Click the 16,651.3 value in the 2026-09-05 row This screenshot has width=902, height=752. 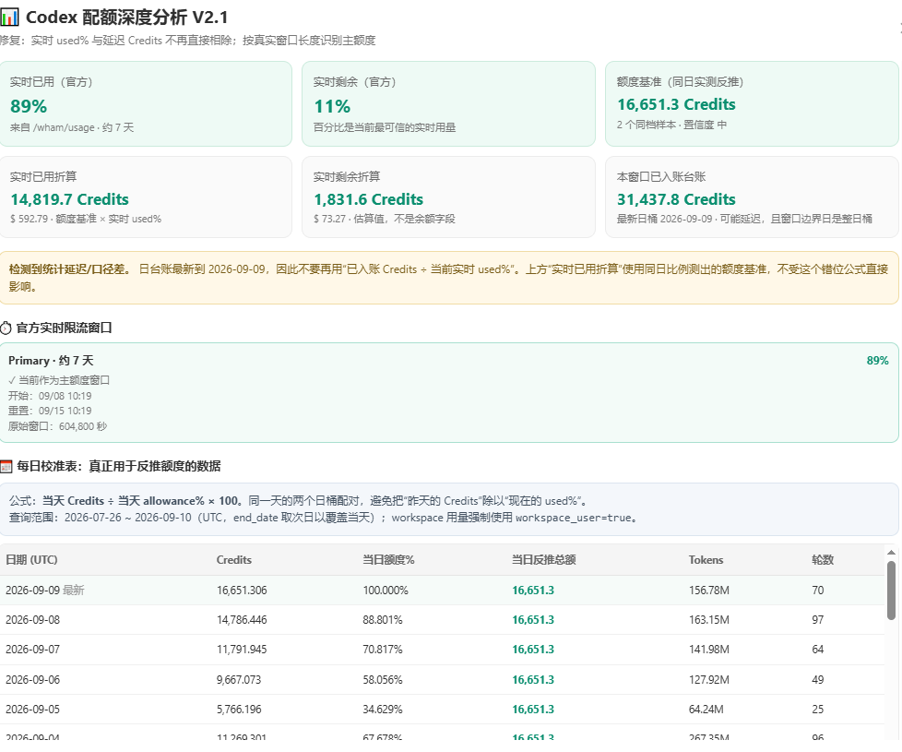click(533, 710)
